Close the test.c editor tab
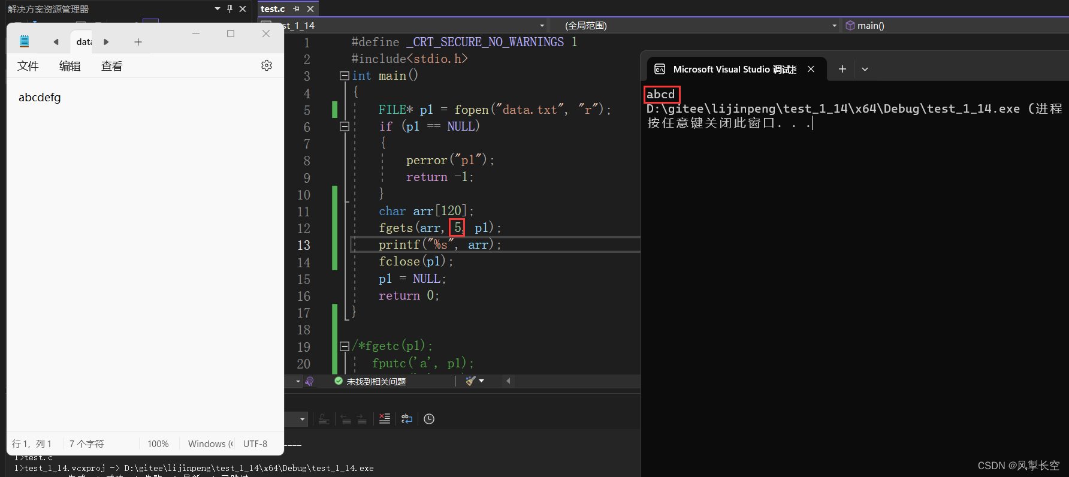Viewport: 1069px width, 477px height. pos(310,9)
